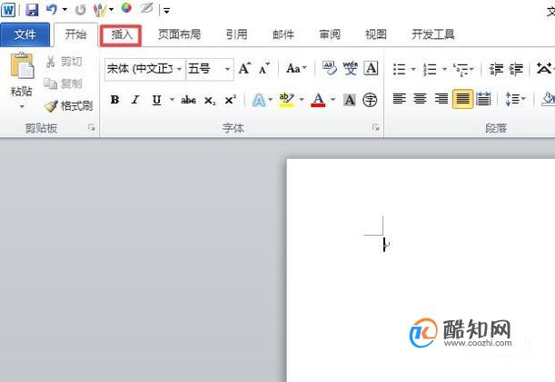Image resolution: width=555 pixels, height=382 pixels.
Task: Open the 插入 (Insert) tab
Action: click(x=121, y=34)
